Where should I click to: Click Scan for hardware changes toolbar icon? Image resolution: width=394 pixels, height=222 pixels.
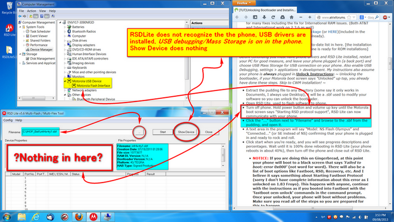pyautogui.click(x=53, y=16)
